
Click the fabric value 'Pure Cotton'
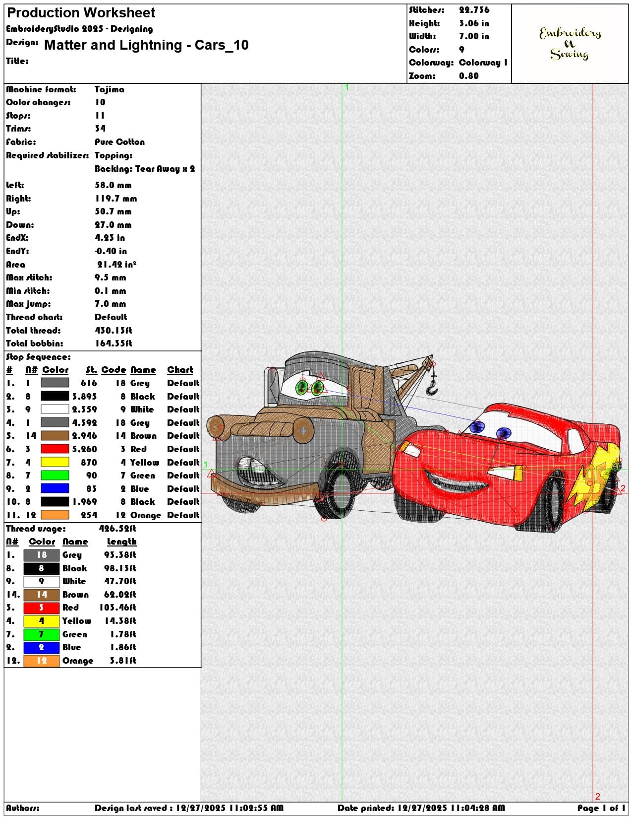pyautogui.click(x=120, y=142)
